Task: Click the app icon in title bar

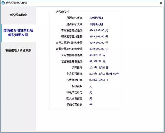Action: (3, 3)
